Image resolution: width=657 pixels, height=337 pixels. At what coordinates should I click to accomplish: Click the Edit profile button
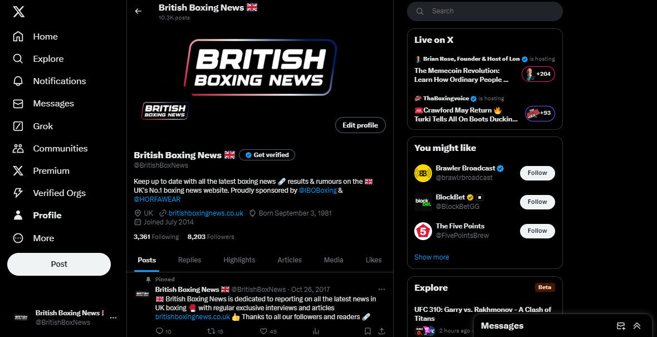click(x=360, y=125)
